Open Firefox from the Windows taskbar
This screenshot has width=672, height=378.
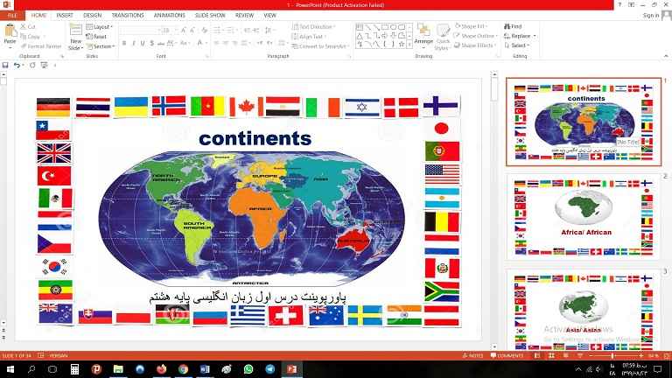[164, 369]
